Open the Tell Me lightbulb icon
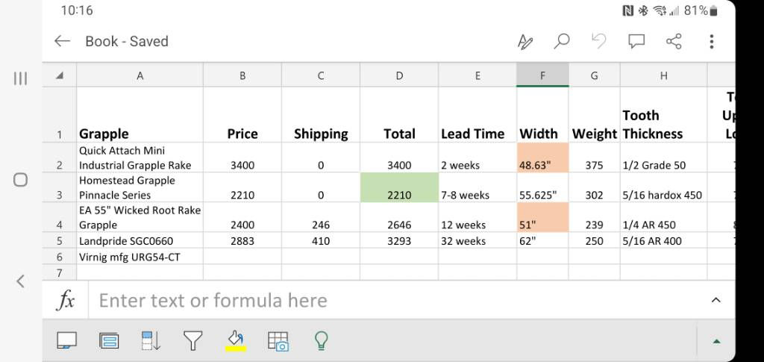Viewport: 764px width, 362px height. (321, 341)
